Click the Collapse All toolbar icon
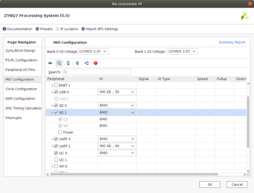The width and height of the screenshot is (254, 193). coord(68,63)
